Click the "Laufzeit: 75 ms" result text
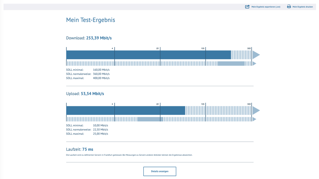The height and width of the screenshot is (179, 319). [x=80, y=149]
